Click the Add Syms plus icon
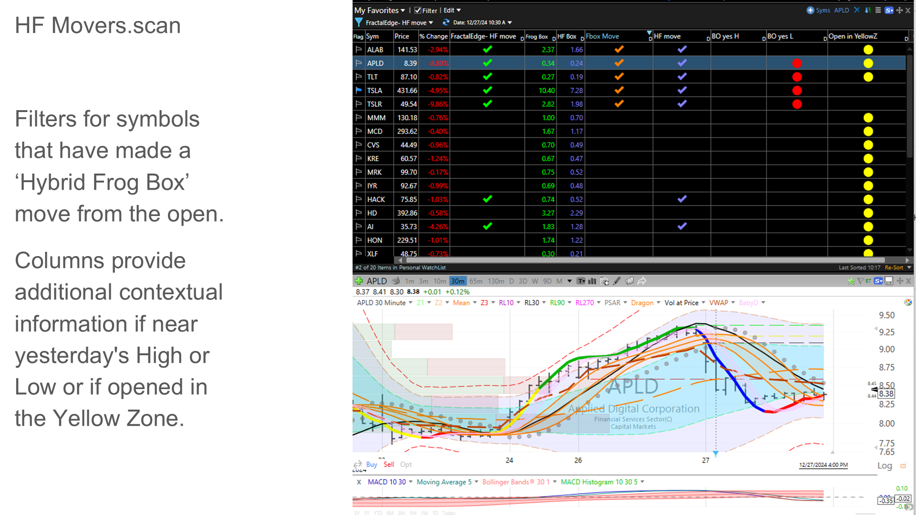This screenshot has height=515, width=916. (810, 10)
